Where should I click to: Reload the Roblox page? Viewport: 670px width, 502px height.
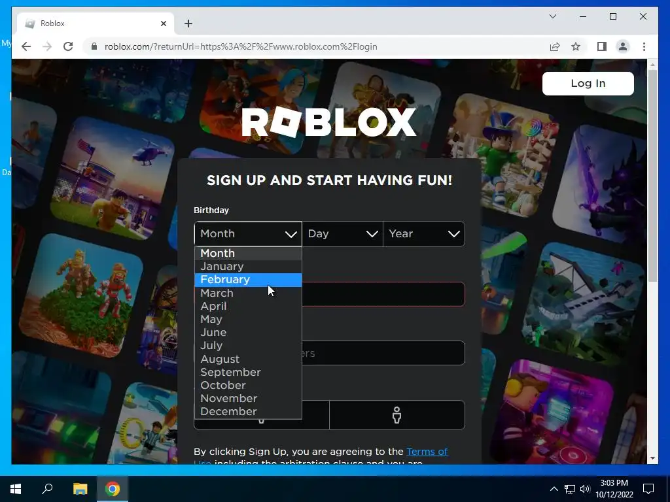(x=68, y=46)
